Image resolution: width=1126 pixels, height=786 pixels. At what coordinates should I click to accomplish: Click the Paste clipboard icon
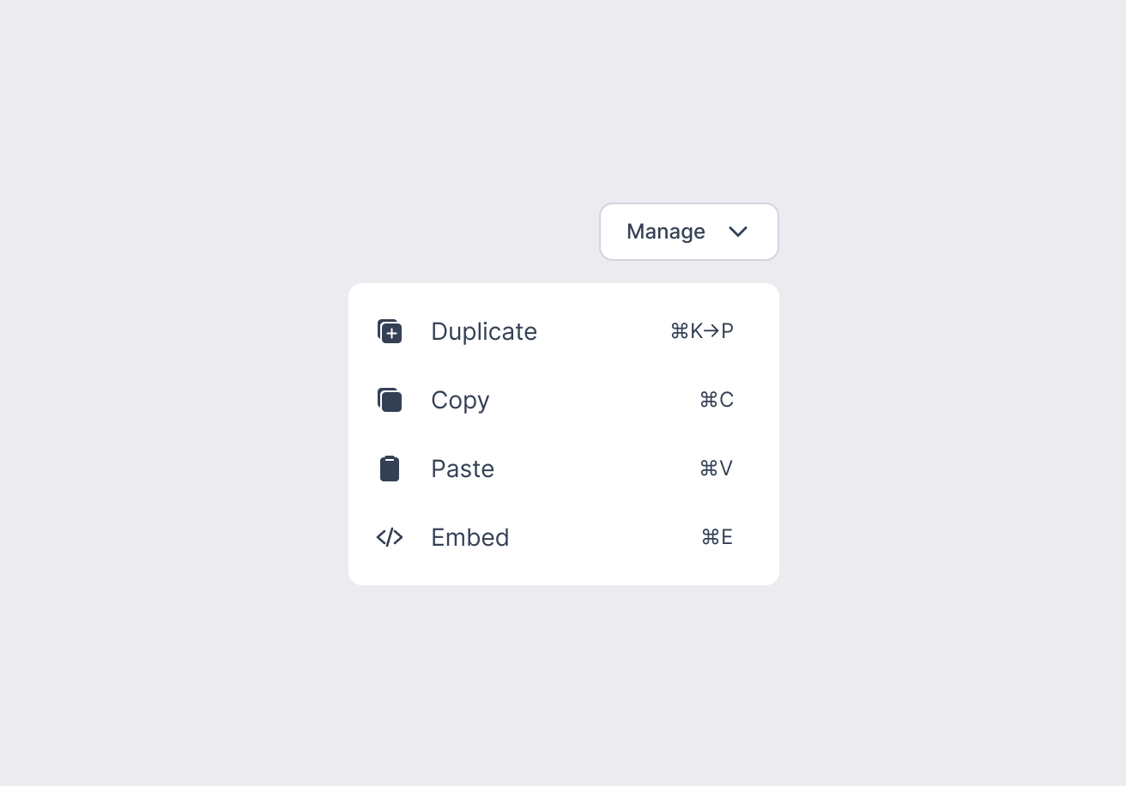point(390,469)
